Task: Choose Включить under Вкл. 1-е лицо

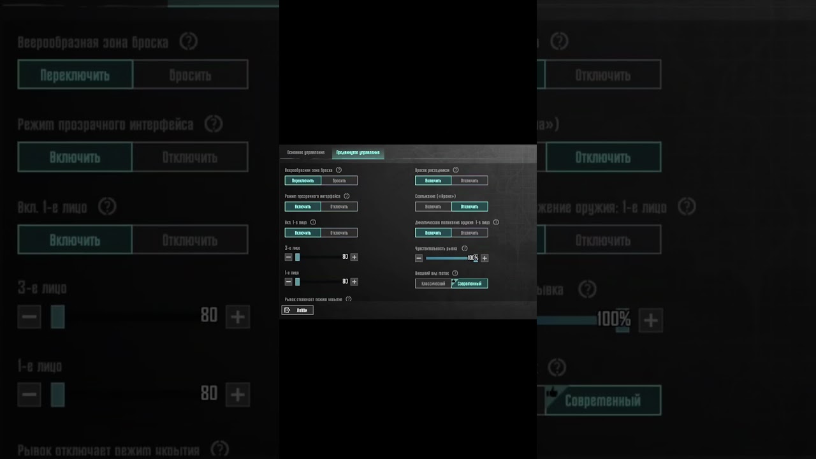Action: tap(303, 233)
